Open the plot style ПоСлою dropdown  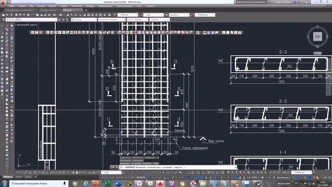(159, 20)
